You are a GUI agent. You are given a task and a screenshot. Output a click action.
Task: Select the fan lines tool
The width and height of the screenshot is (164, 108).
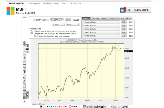pos(24,84)
